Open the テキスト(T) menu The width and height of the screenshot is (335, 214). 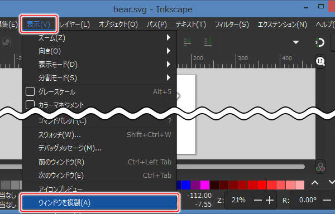coord(190,25)
